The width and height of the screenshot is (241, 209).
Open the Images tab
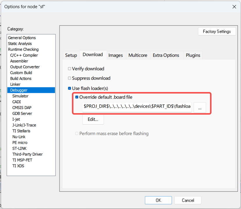click(115, 55)
